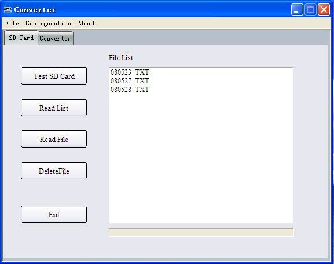Select file 080528 TXT in list
This screenshot has width=334, height=264.
point(130,90)
